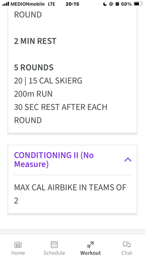
Task: Switch to the Chat tab label
Action: tap(127, 253)
